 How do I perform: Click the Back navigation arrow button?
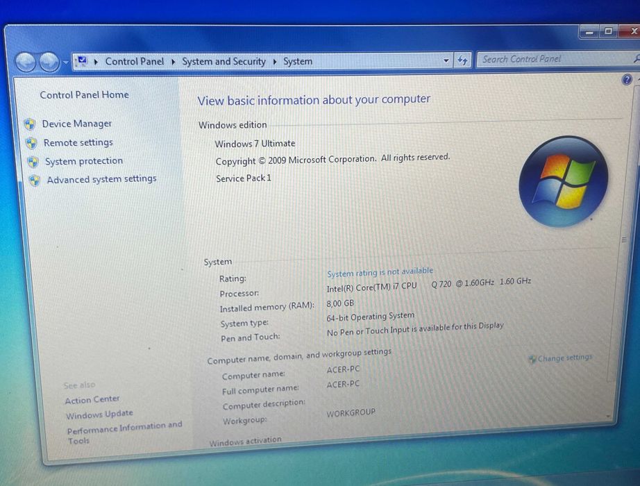pos(26,63)
